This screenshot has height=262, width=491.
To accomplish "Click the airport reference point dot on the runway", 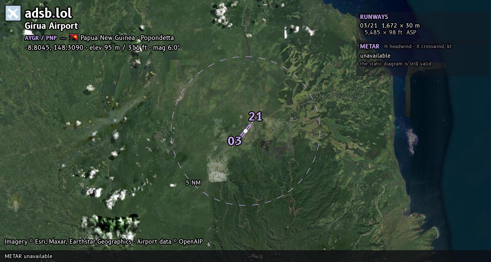I will [x=245, y=131].
